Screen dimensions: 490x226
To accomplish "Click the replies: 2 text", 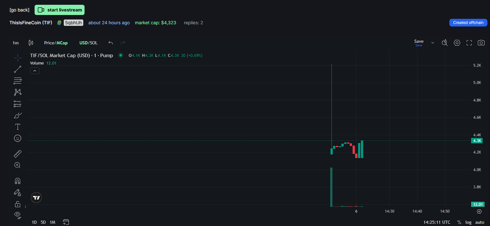I will click(194, 23).
